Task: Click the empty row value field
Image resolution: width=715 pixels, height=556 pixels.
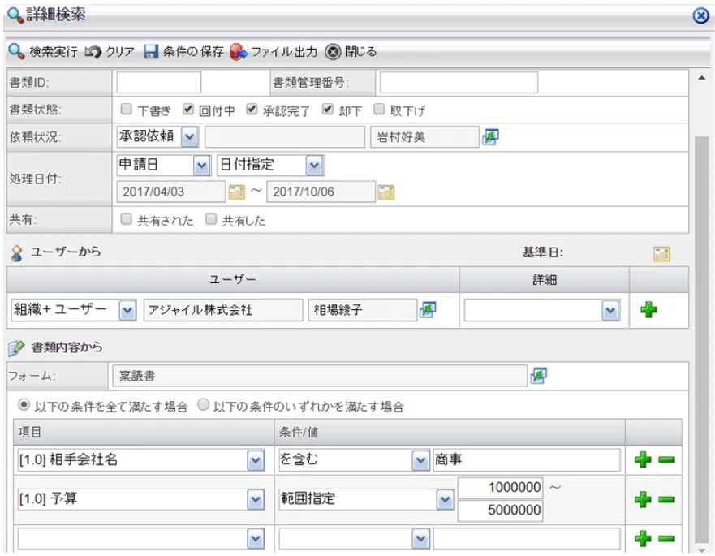Action: click(526, 539)
